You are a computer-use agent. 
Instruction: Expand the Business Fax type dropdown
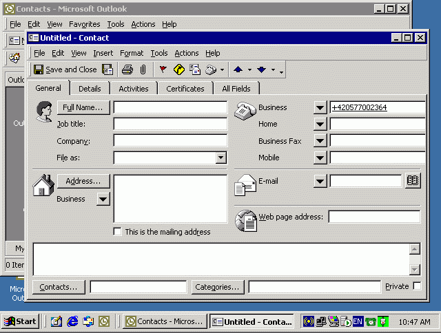(320, 140)
